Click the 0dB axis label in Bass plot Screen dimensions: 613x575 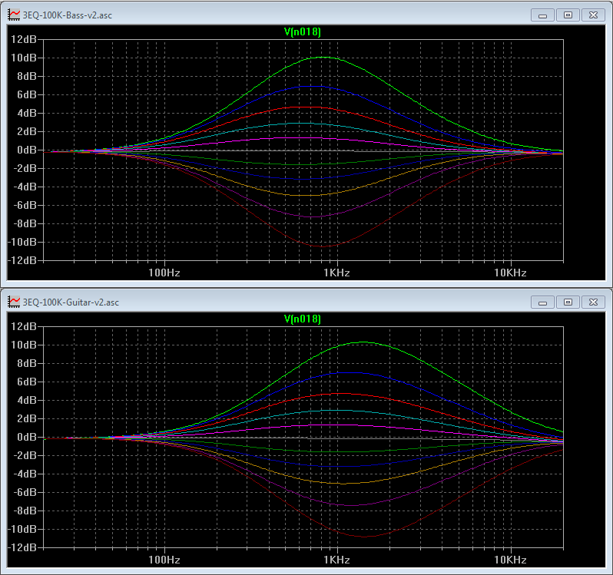pos(27,150)
